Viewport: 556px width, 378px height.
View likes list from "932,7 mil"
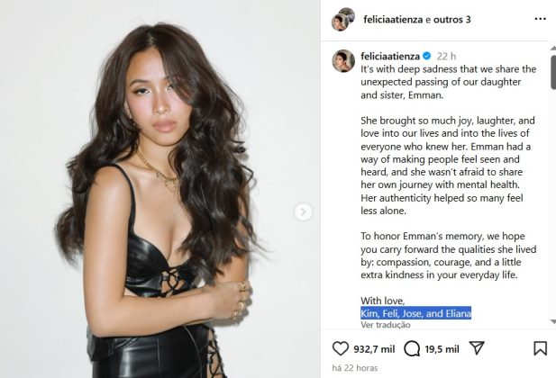click(x=373, y=349)
